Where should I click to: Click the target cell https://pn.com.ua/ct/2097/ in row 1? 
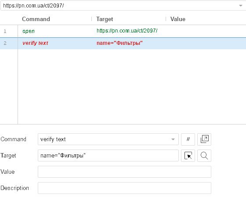[x=127, y=31]
